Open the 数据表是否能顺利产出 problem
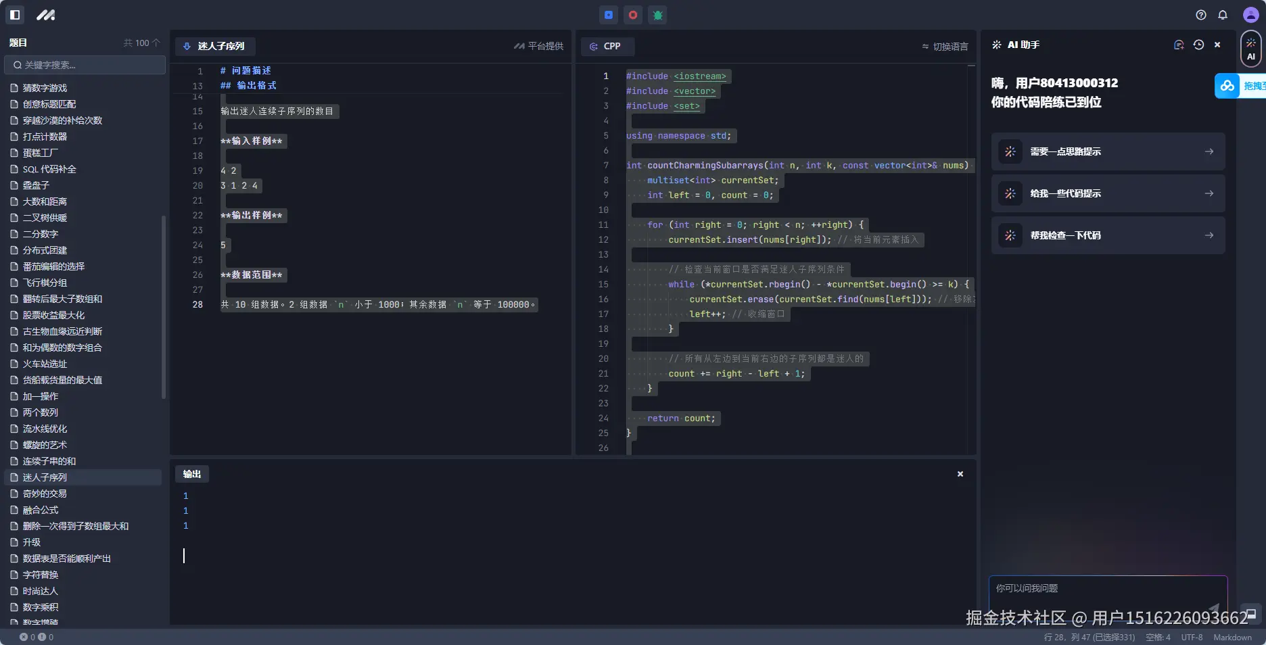This screenshot has width=1266, height=645. (x=83, y=558)
